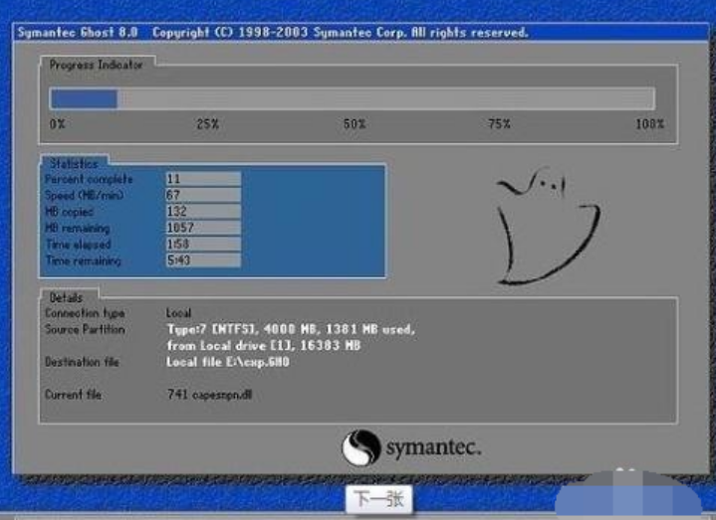The height and width of the screenshot is (520, 716).
Task: Click the Progress Indicator group label
Action: pos(97,65)
